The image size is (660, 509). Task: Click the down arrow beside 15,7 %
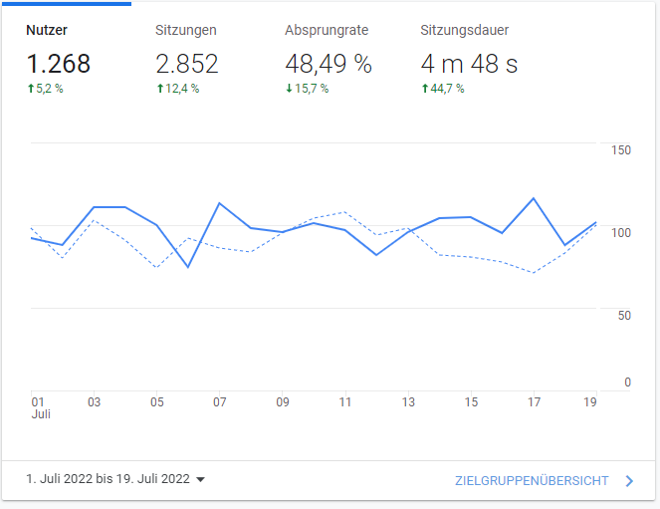289,89
